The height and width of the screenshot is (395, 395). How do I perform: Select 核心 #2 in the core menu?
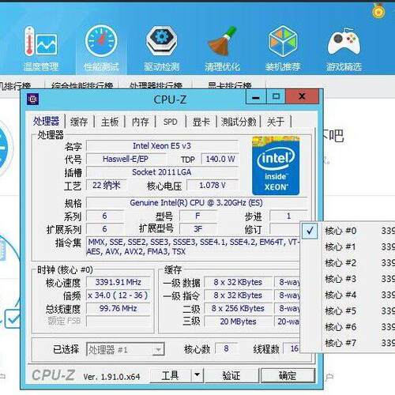point(348,263)
